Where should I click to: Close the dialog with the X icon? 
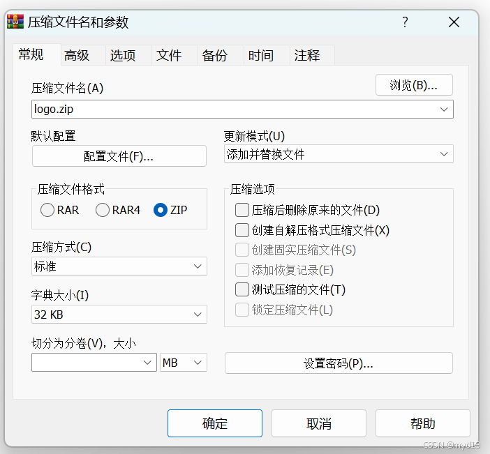[x=454, y=22]
